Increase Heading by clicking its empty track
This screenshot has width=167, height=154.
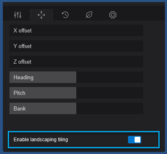[x=110, y=77]
